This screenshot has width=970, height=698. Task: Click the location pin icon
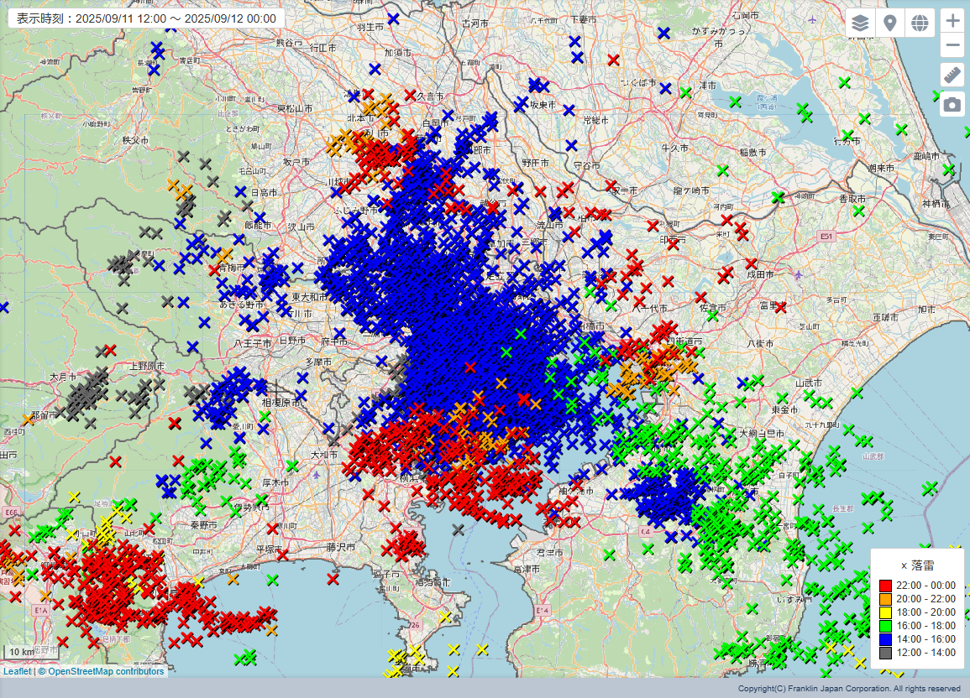coord(890,23)
